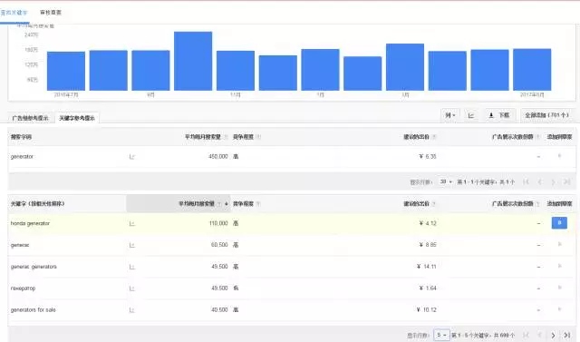Open trend chart icon for honda generator

(131, 223)
